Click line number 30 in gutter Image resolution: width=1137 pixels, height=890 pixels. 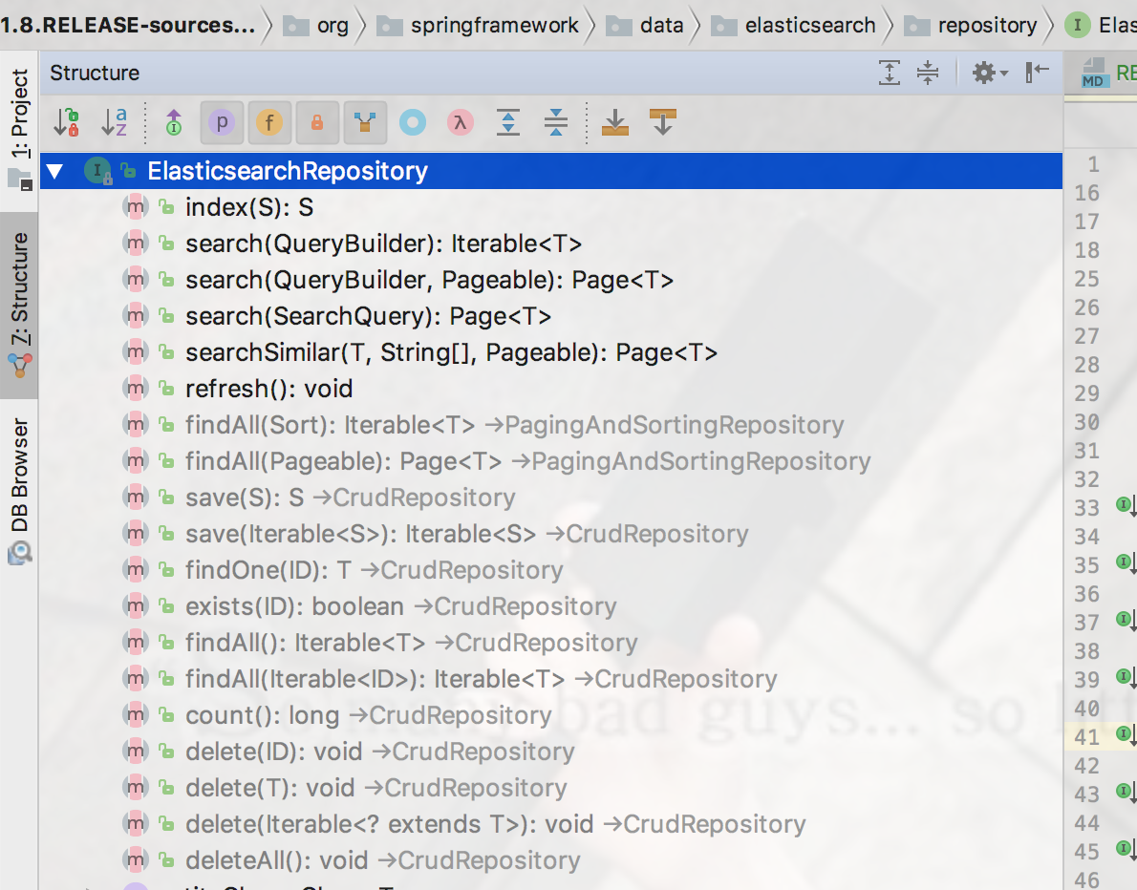point(1086,422)
